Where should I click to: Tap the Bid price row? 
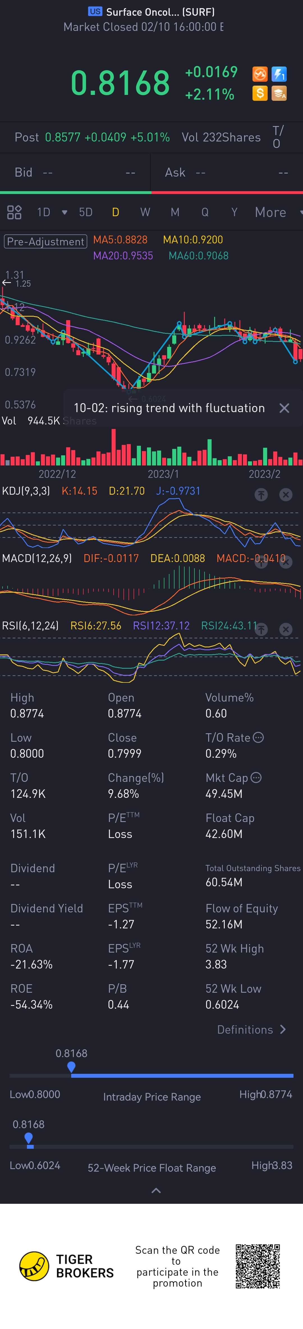[75, 172]
